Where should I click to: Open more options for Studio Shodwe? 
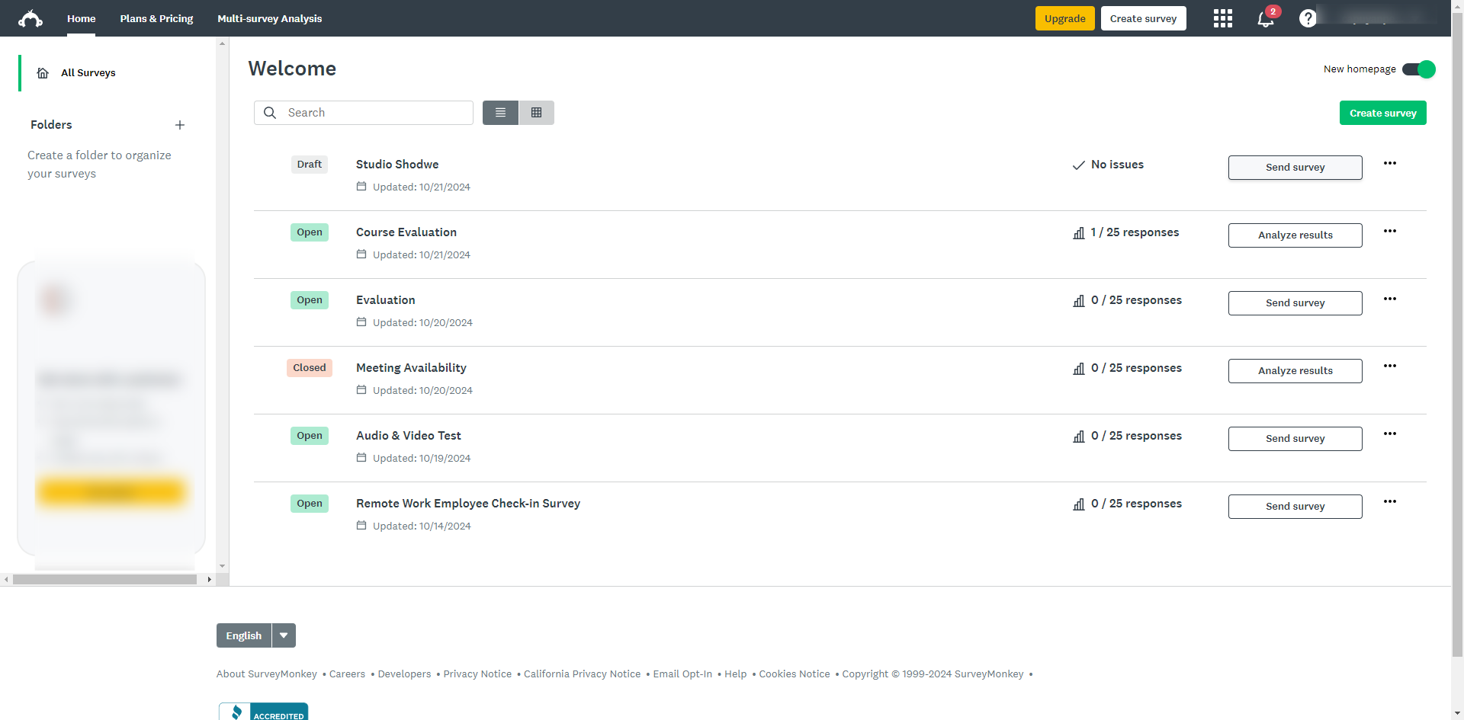pos(1390,163)
